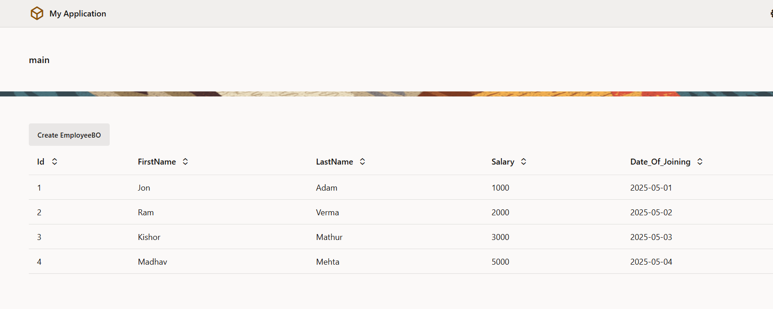Viewport: 773px width, 309px height.
Task: Click on the Madhav table cell
Action: tap(152, 262)
